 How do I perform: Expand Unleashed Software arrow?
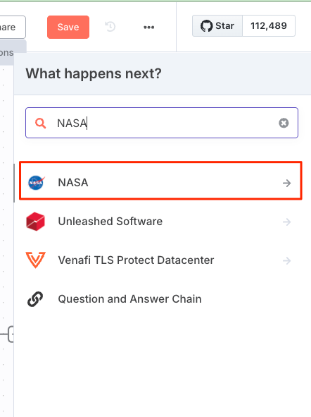286,222
